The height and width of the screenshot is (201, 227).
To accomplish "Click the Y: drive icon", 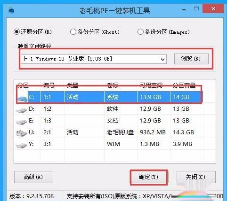I will tap(22, 146).
